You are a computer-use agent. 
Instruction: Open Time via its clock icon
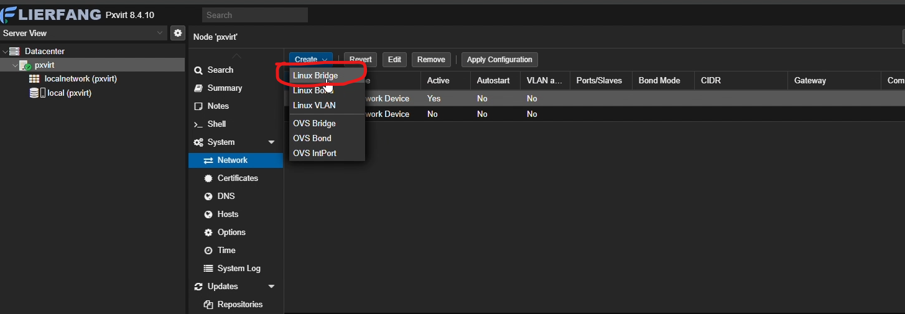click(x=208, y=250)
